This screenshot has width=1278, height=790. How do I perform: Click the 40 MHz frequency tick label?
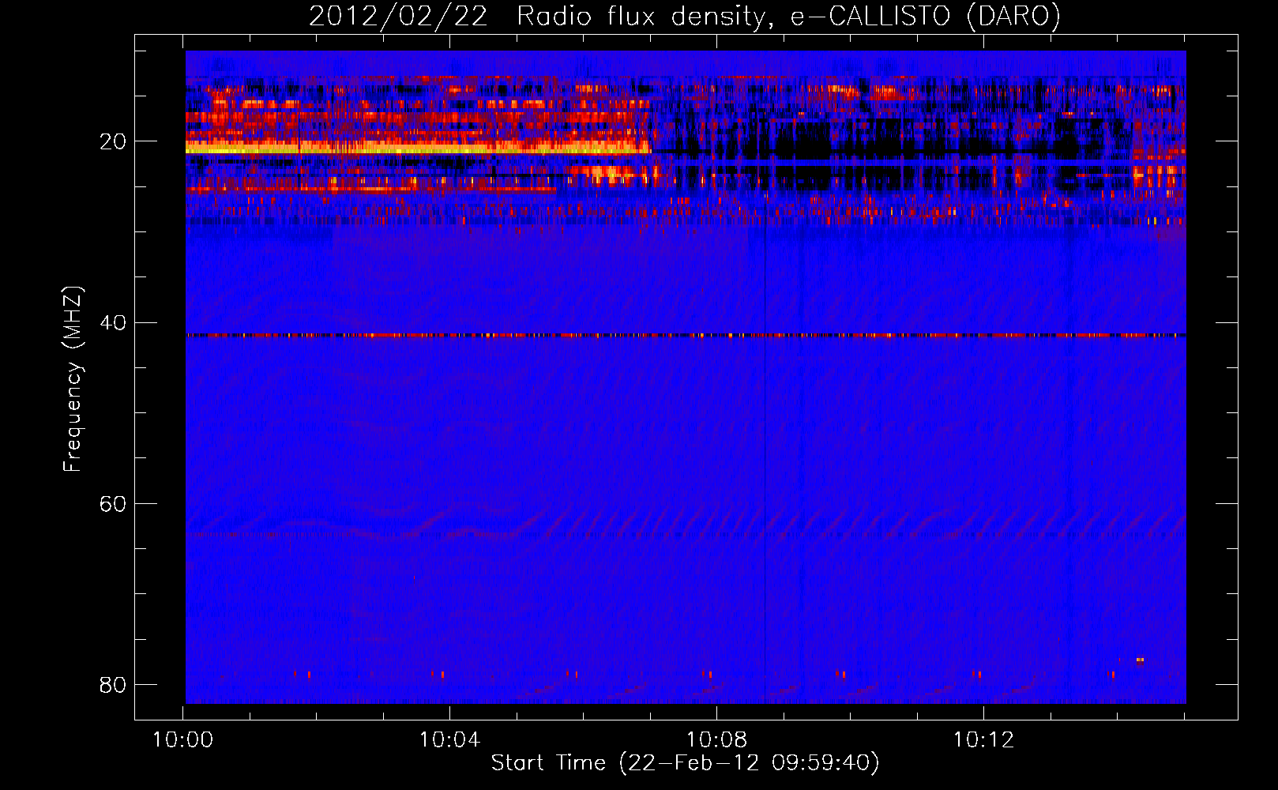[x=113, y=322]
